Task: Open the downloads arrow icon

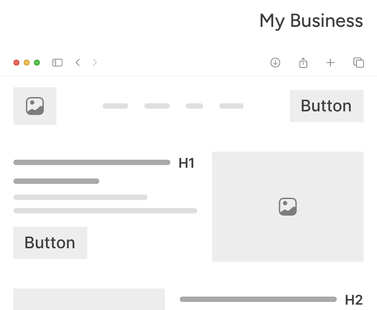Action: point(275,63)
